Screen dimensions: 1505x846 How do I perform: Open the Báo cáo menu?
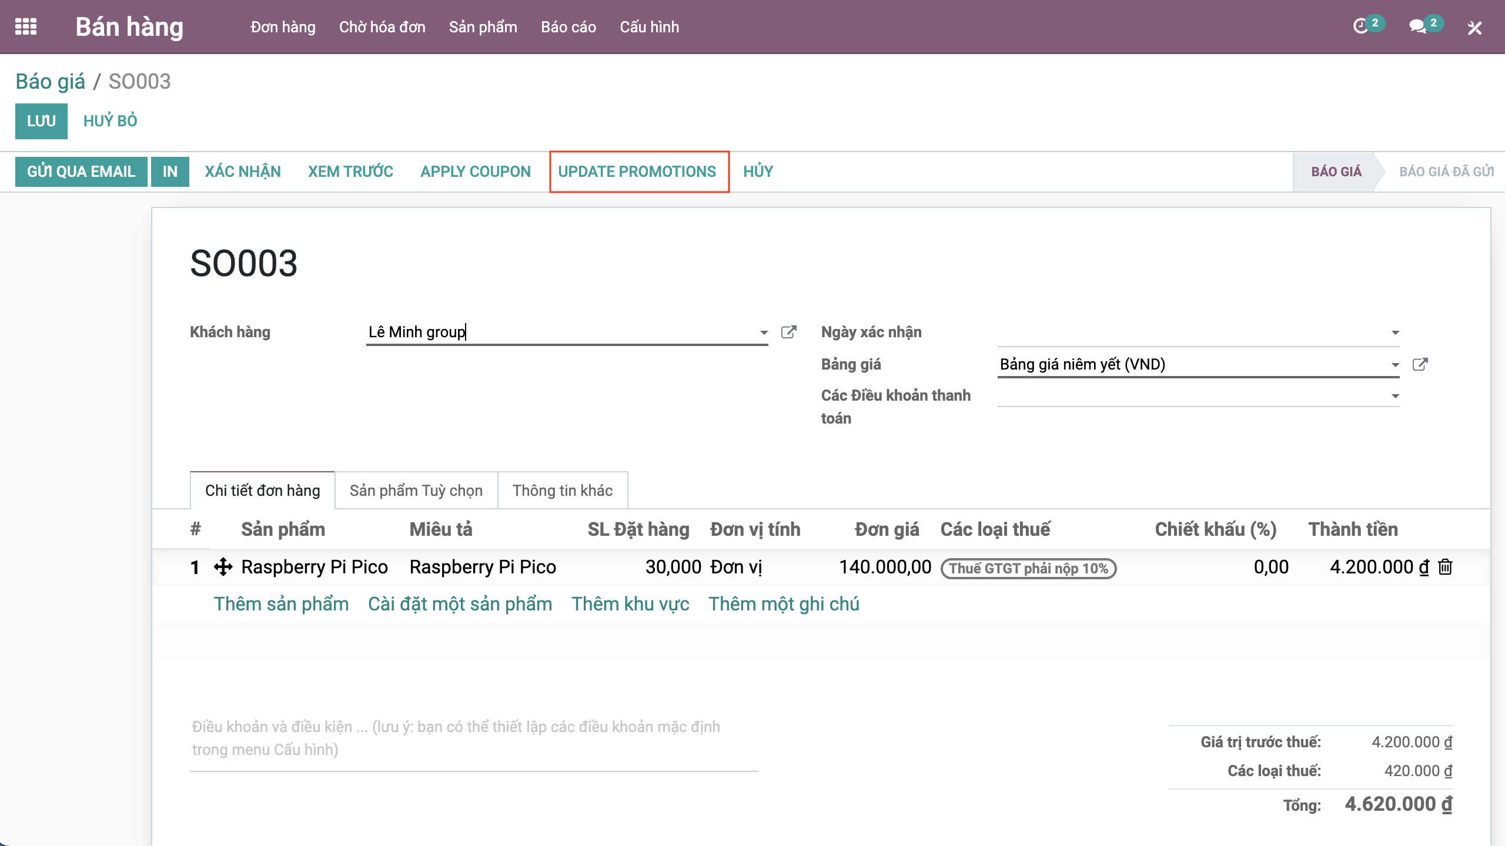pos(568,27)
